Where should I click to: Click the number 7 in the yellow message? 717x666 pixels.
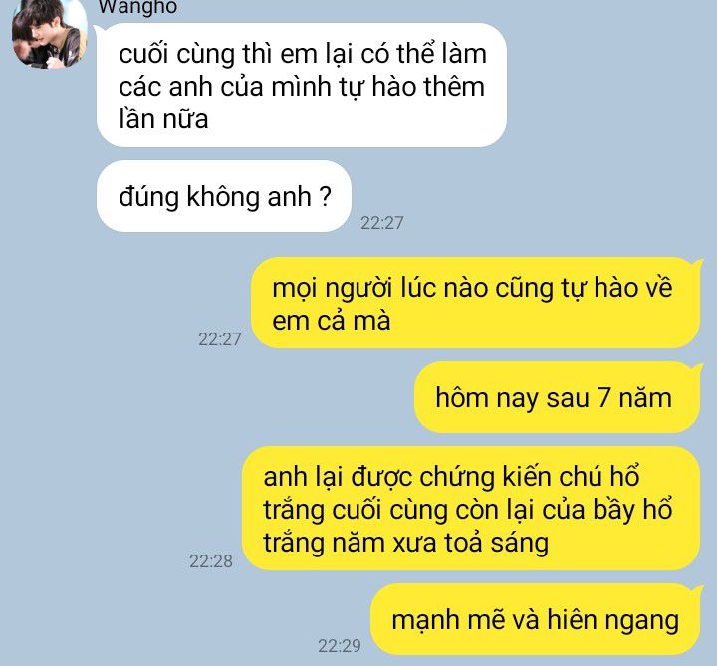[x=604, y=397]
